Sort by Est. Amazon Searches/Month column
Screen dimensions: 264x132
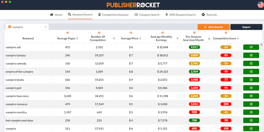point(209,39)
